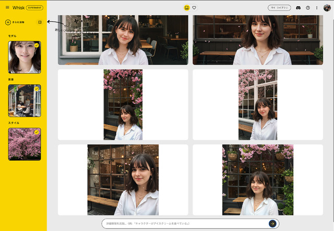Open the middle-right portrait with white window
334x231 pixels.
258,105
